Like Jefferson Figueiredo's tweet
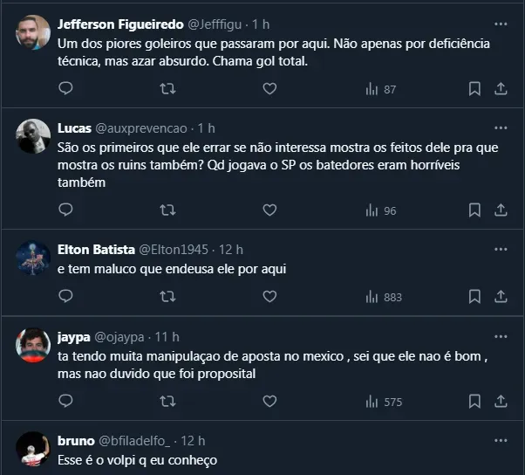 click(x=269, y=89)
